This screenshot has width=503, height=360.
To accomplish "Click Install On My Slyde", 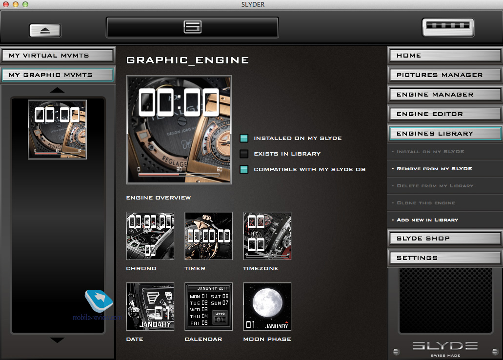I will (445, 151).
